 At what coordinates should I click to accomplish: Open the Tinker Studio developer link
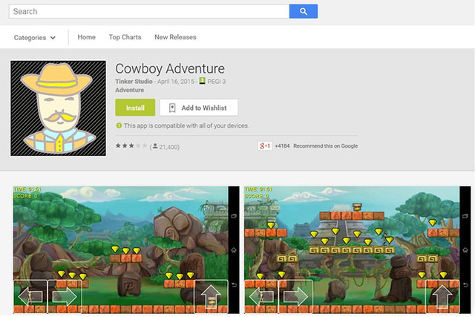coord(134,81)
